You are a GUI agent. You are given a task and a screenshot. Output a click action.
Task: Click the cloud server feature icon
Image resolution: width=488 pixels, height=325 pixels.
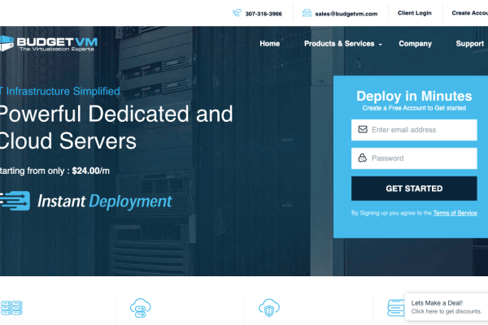141,308
